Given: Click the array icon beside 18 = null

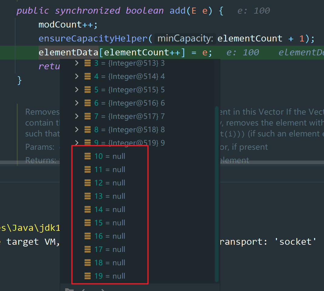Looking at the screenshot, I should click(x=88, y=263).
